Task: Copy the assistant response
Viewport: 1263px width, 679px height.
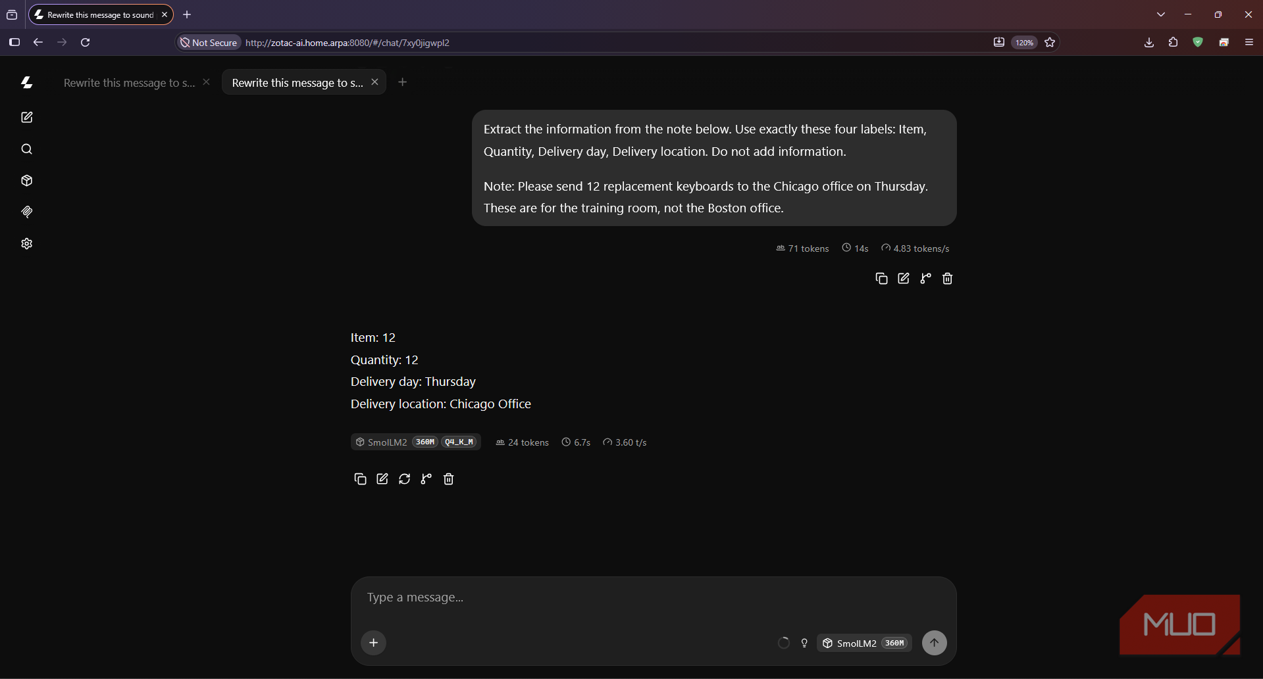Action: coord(360,479)
